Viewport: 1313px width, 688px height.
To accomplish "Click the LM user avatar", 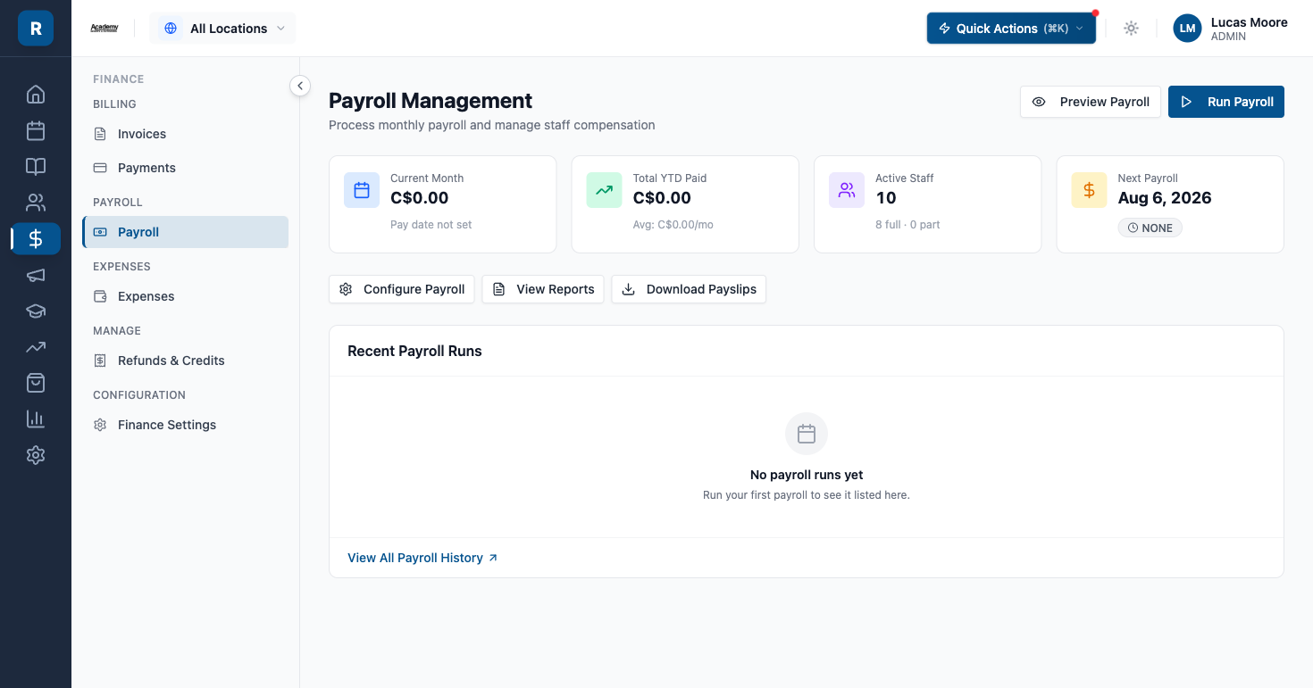I will [1187, 29].
